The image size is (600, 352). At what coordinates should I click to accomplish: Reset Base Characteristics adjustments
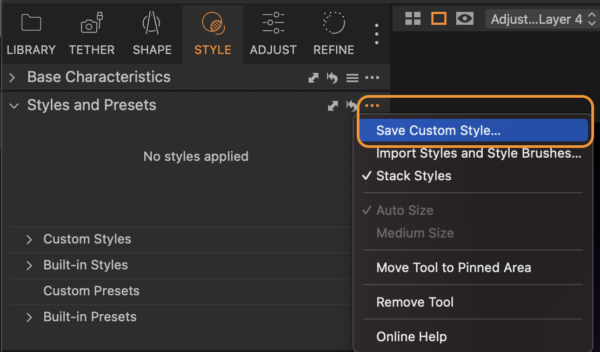(x=332, y=78)
